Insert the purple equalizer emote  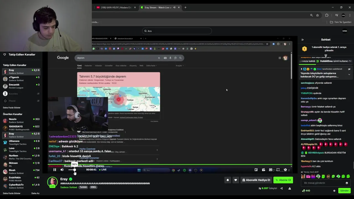tap(313, 176)
